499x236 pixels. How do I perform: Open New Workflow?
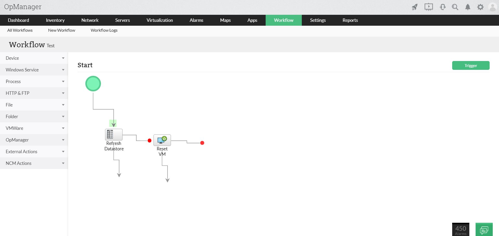tap(61, 30)
